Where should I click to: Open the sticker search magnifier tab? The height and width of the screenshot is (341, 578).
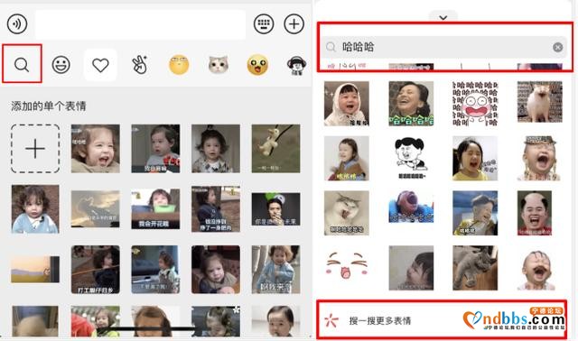point(22,64)
